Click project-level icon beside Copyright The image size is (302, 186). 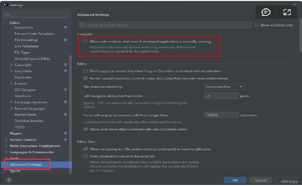pos(65,65)
